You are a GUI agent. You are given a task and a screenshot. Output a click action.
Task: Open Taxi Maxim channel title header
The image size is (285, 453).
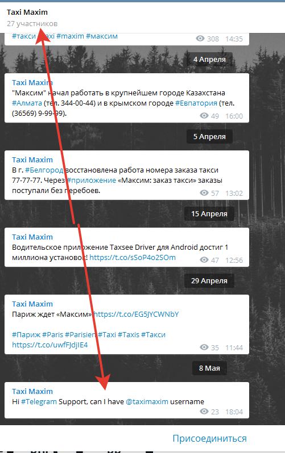[x=27, y=12]
